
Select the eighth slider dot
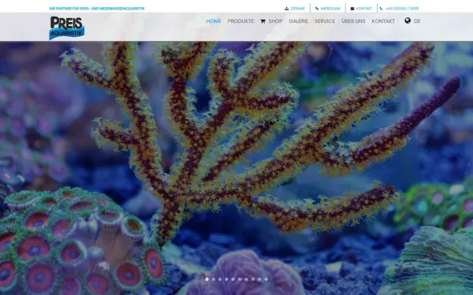(253, 279)
